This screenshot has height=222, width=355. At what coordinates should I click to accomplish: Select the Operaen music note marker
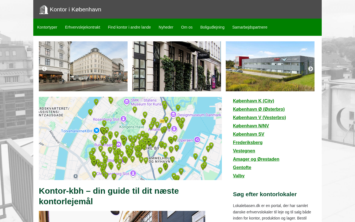pyautogui.click(x=197, y=140)
